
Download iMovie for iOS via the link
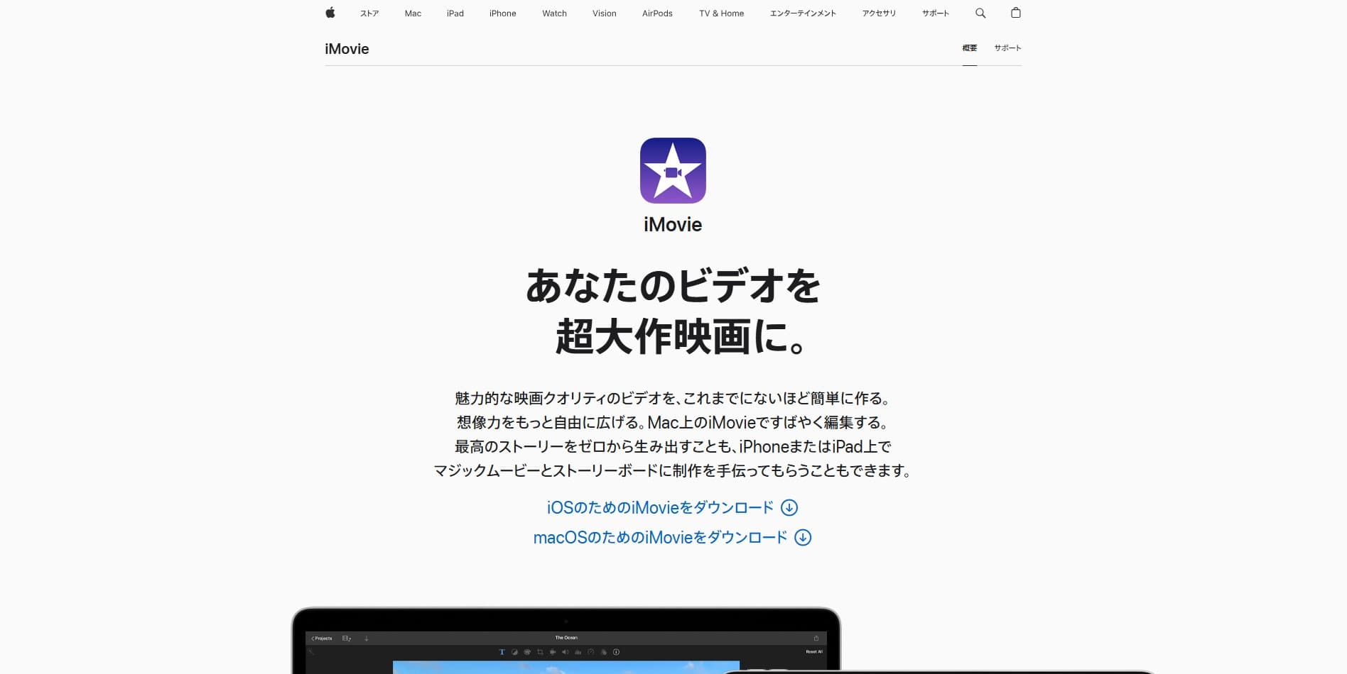point(672,507)
